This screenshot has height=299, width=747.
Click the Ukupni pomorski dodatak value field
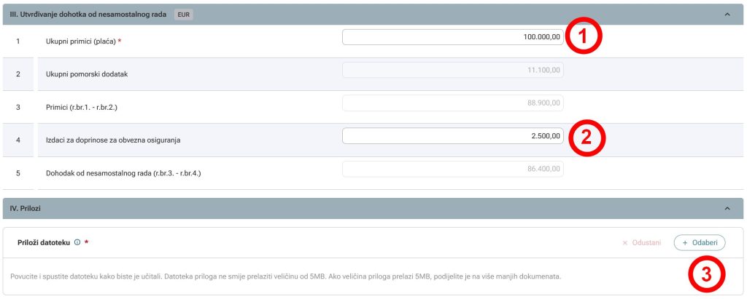452,70
